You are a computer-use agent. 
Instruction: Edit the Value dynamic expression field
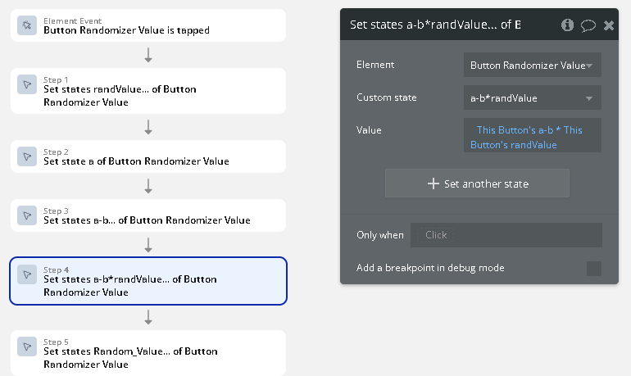tap(532, 136)
